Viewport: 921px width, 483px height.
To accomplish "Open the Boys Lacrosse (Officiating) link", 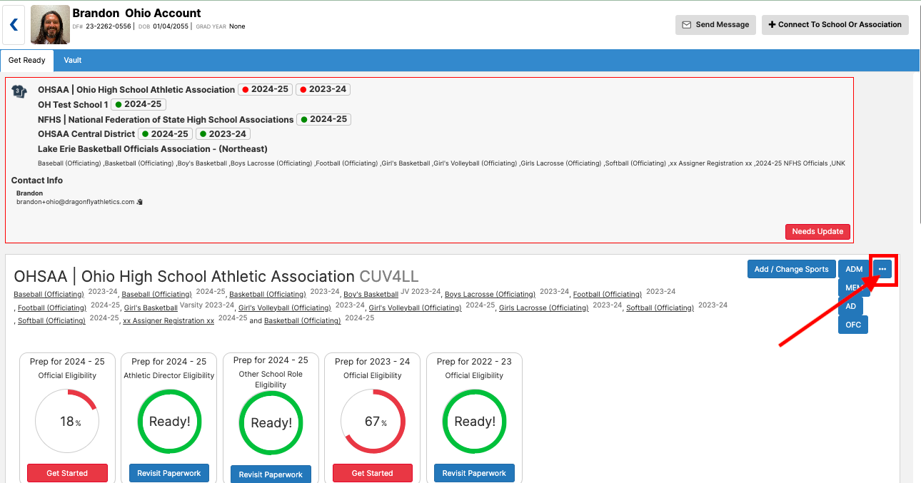I will [490, 295].
